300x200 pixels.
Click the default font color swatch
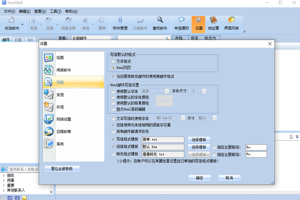click(x=164, y=98)
